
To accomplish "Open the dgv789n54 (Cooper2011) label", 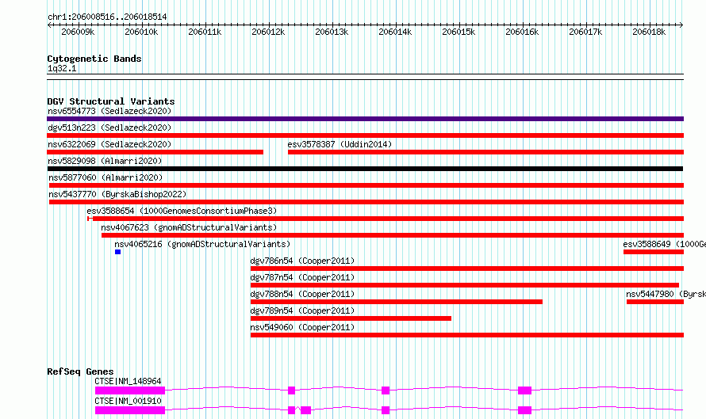I will (302, 310).
